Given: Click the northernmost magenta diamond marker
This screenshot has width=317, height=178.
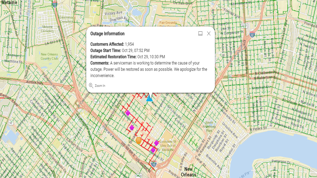Looking at the screenshot, I should tap(128, 113).
